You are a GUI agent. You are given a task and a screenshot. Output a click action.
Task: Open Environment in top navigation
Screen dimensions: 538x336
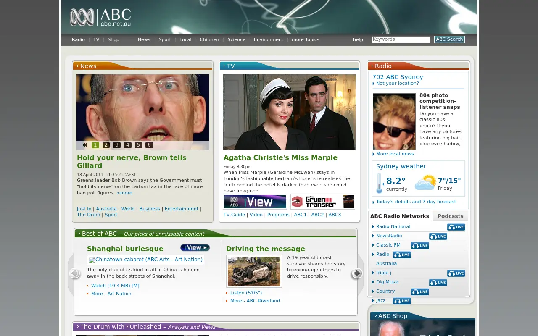pyautogui.click(x=269, y=39)
